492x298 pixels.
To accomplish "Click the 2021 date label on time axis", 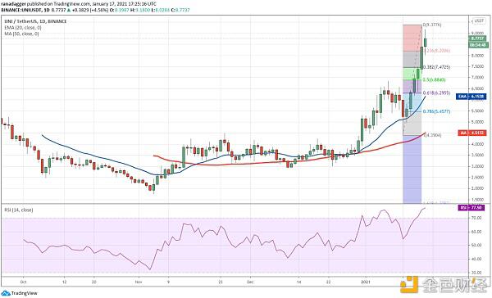I will tap(365, 282).
